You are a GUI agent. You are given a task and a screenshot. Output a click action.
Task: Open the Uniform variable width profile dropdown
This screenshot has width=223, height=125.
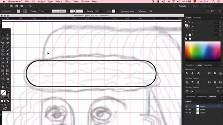coord(67,11)
